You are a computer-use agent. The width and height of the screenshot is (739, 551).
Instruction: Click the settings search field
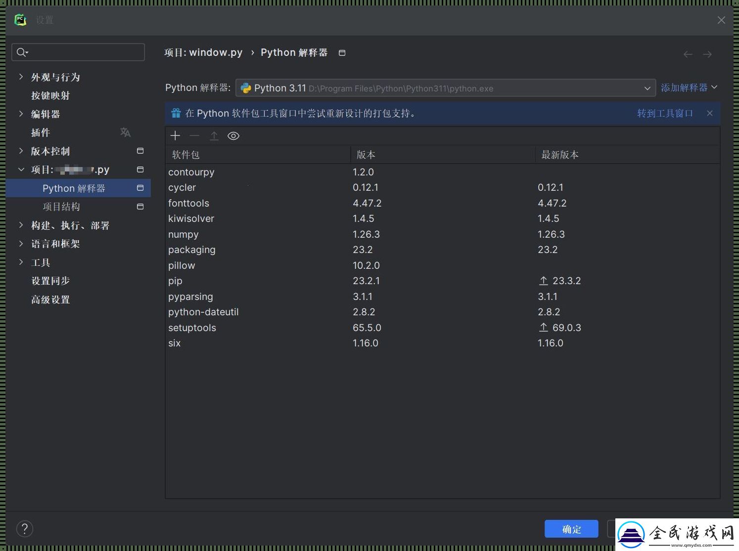tap(78, 52)
